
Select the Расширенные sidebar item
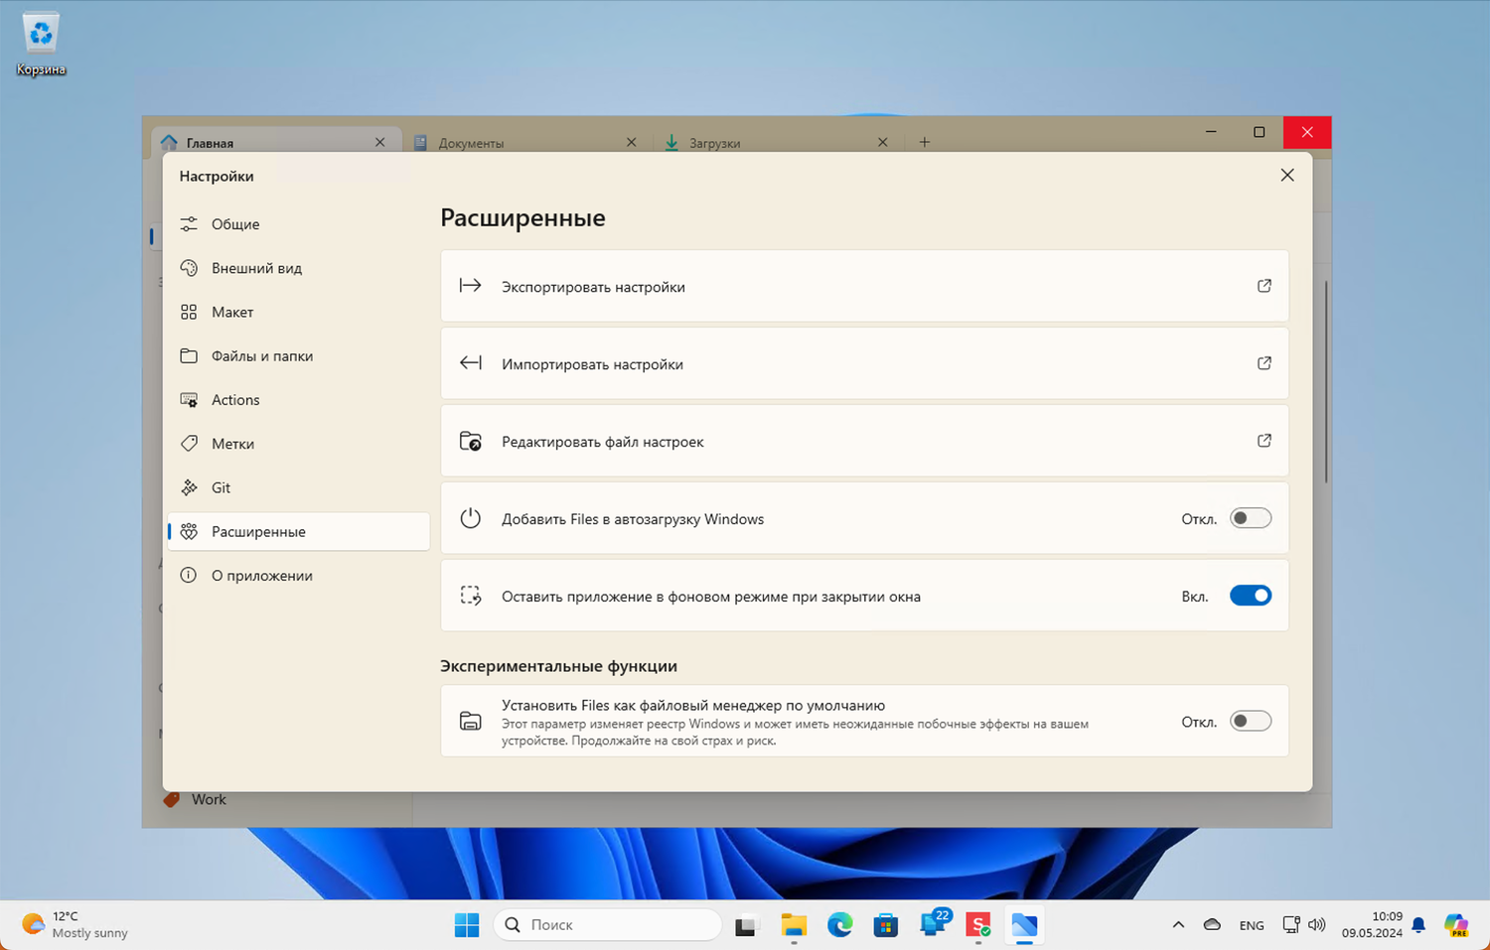(298, 531)
